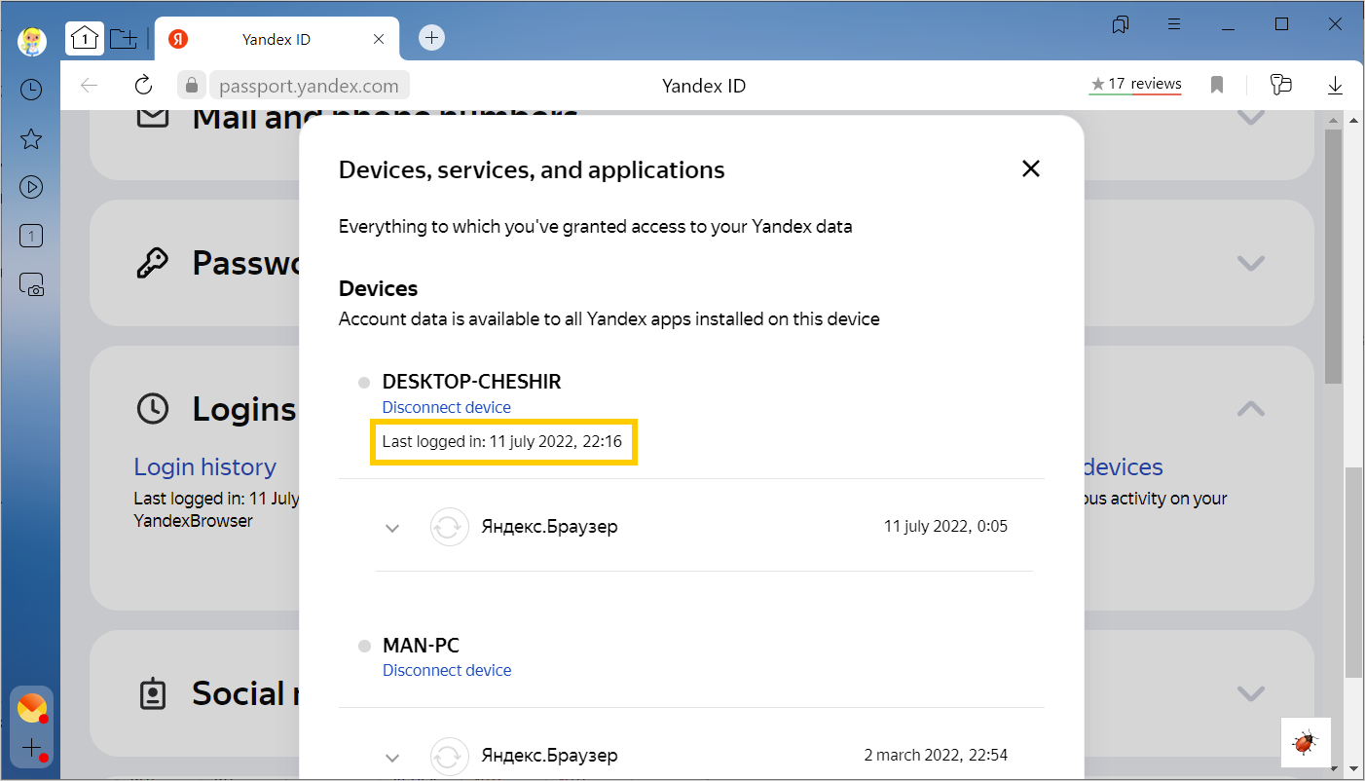This screenshot has height=781, width=1365.
Task: Open the history clock icon in sidebar
Action: point(31,90)
